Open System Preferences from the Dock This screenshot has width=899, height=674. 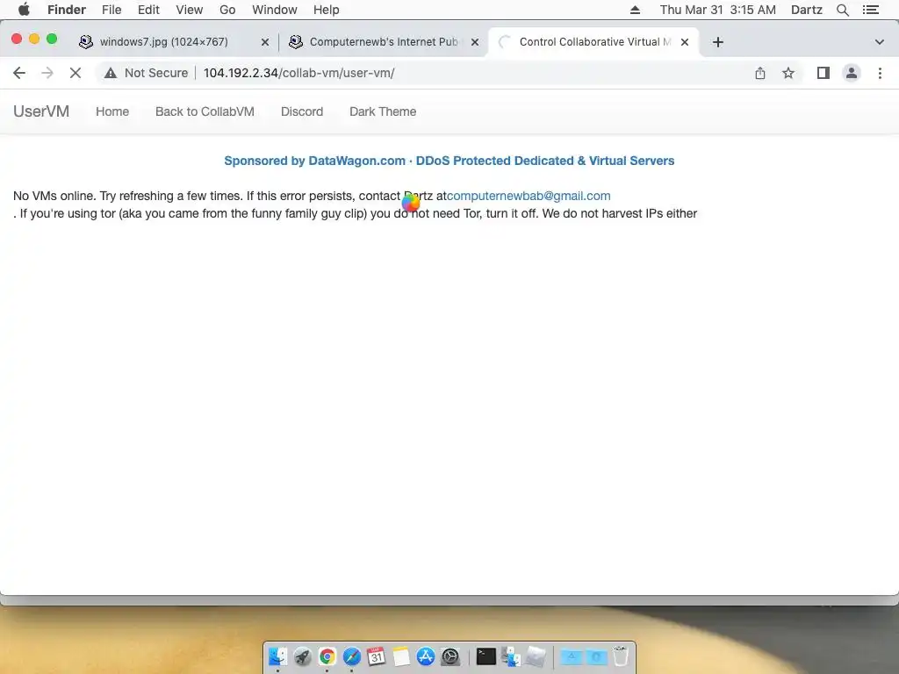click(450, 656)
